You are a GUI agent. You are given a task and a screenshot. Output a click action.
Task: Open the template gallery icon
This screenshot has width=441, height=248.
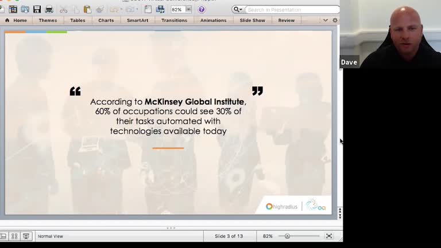[x=13, y=9]
